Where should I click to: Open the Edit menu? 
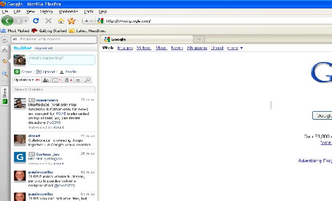17,11
